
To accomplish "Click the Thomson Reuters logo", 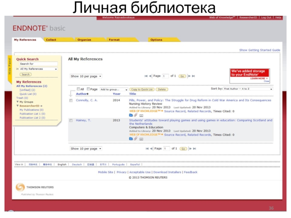I will (35, 187).
